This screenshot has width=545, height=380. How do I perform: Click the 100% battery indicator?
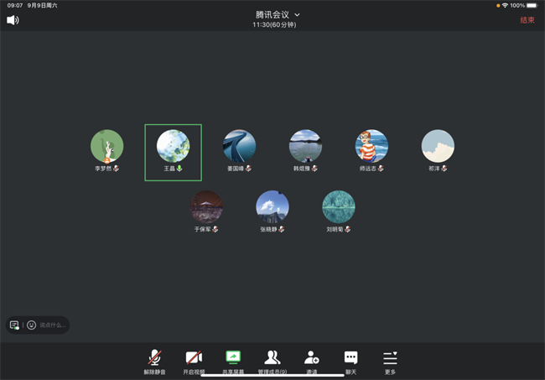click(524, 6)
